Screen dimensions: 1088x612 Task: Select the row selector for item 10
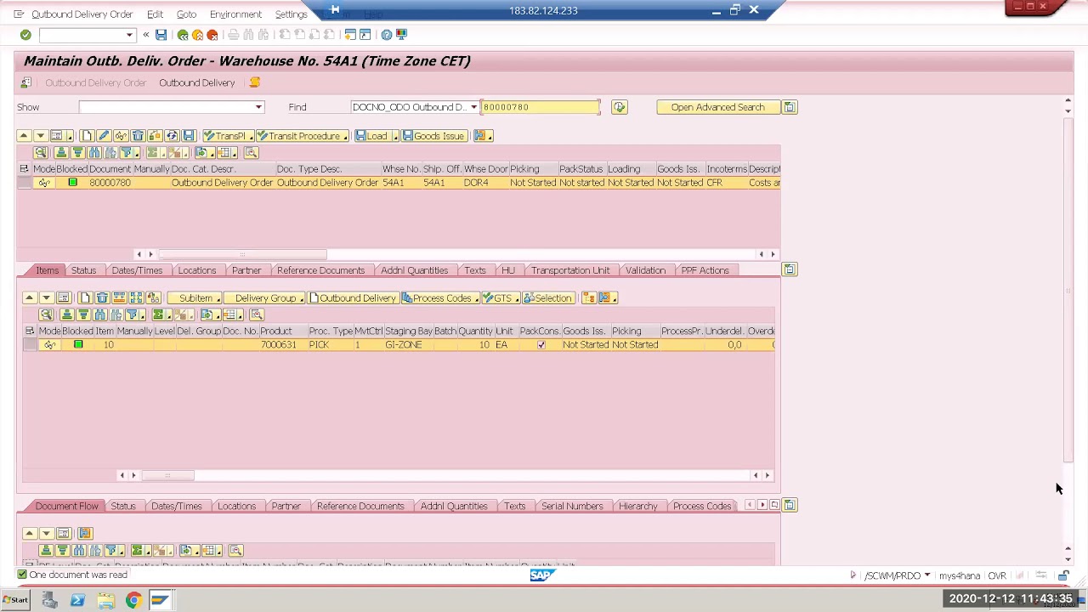tap(30, 345)
